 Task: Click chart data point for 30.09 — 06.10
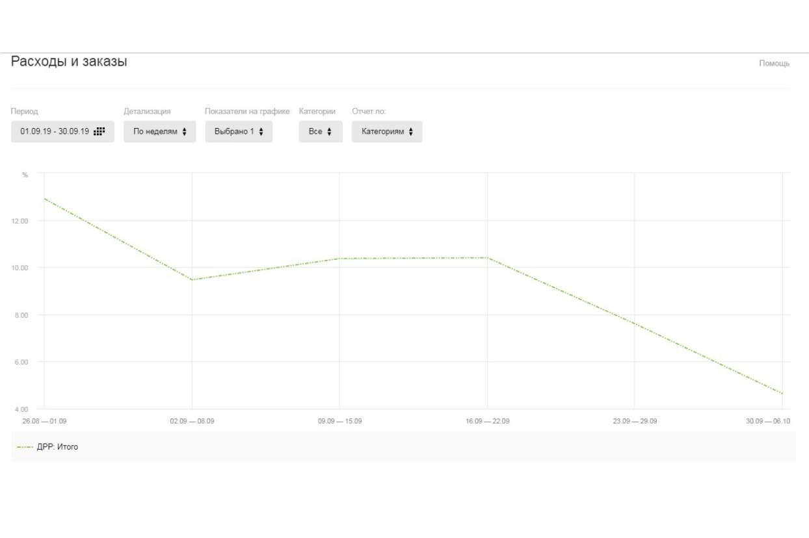pyautogui.click(x=782, y=394)
